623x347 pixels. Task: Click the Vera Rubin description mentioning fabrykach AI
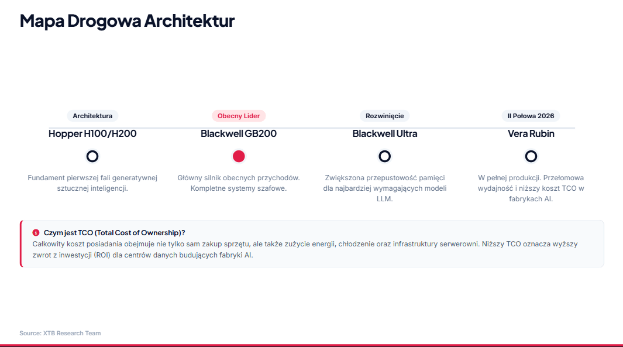click(531, 188)
